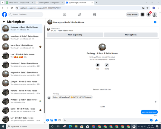Open Fantasyy - 4 Beds 3 Baths House chat
161x129 pixels.
[x=22, y=28]
